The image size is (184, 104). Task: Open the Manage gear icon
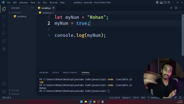[4, 92]
